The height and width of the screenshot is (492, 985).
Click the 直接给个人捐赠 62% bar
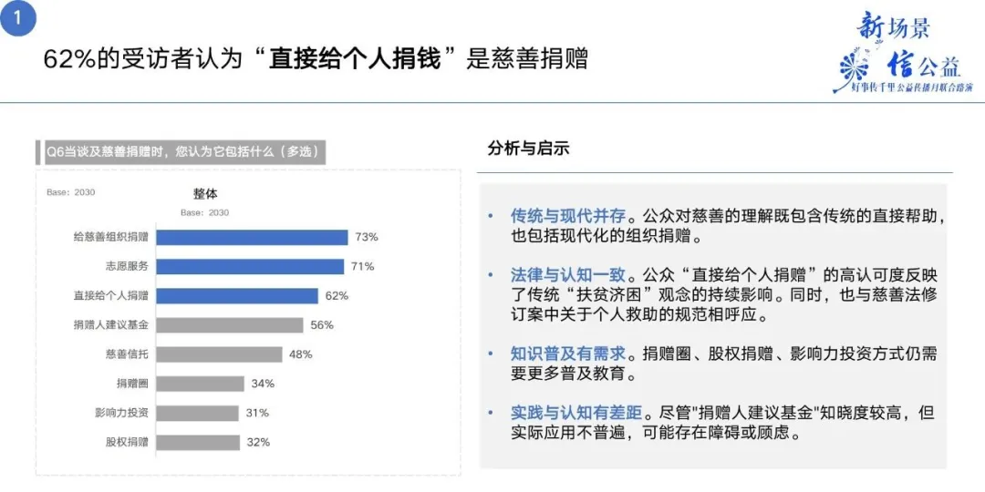237,295
